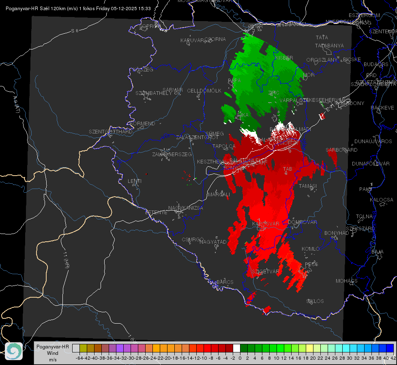Click the DOMBOVAR city label
Image resolution: width=397 pixels, height=365 pixels.
[x=303, y=222]
